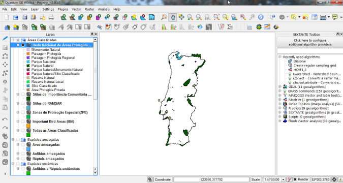
Task: Toggle editing with the pencil icon
Action: pos(5,39)
